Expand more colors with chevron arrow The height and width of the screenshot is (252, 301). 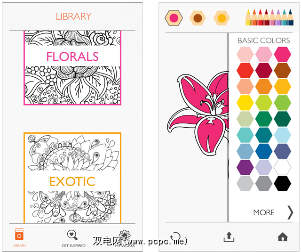coord(290,212)
